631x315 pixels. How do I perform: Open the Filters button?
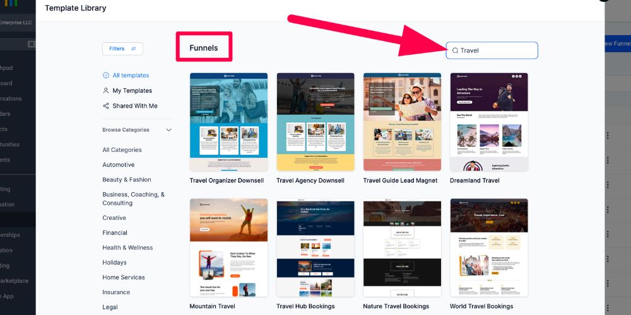click(x=122, y=49)
